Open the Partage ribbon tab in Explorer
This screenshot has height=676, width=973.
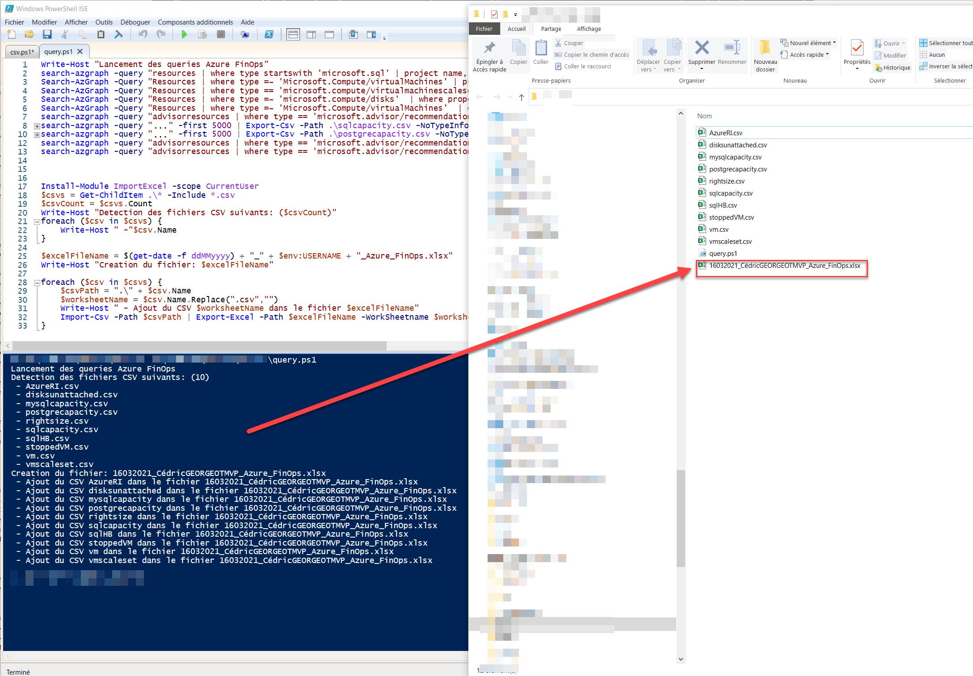point(551,29)
